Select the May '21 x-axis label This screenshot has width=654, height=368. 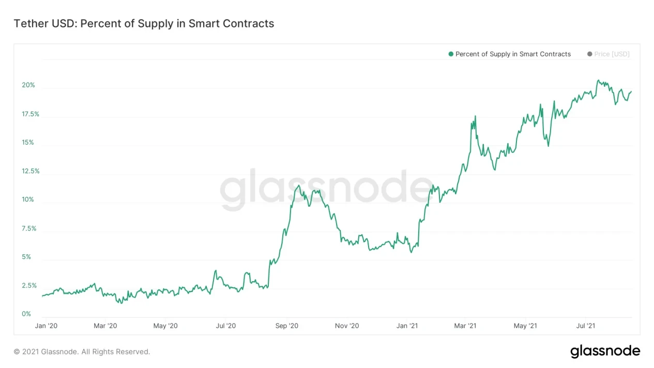click(525, 326)
